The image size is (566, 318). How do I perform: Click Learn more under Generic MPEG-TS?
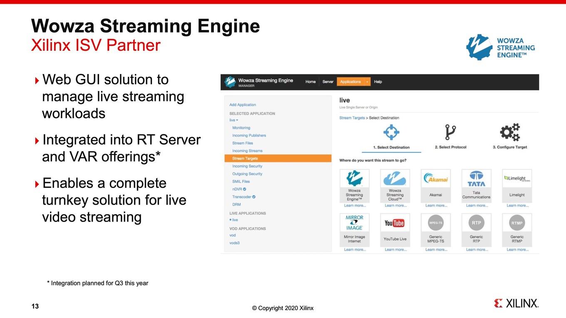pos(436,250)
